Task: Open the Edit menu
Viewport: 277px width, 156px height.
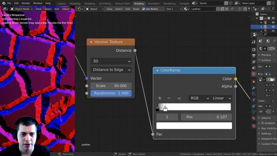Action: [x=16, y=3]
